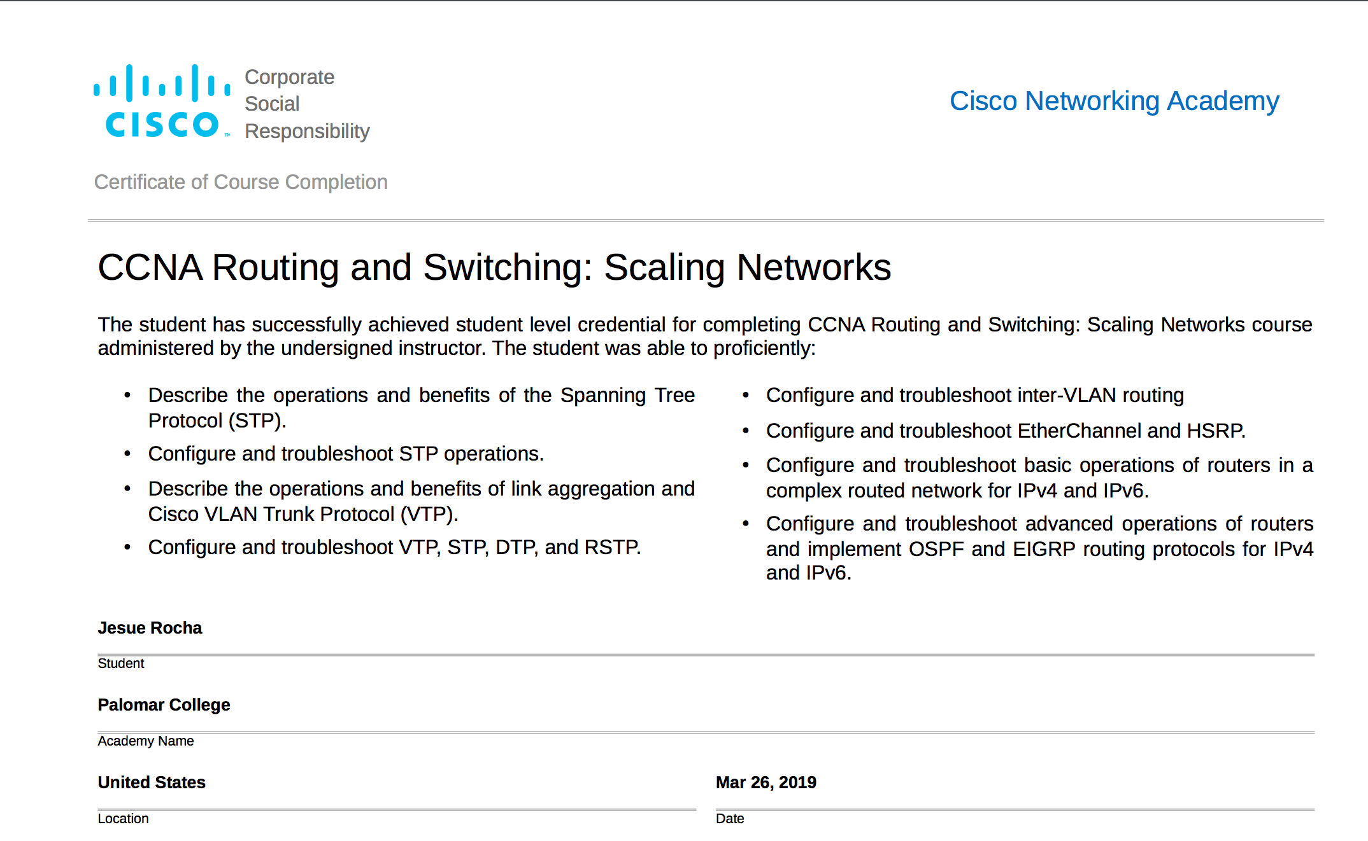Select the student name Jesue Rocha

coord(149,628)
